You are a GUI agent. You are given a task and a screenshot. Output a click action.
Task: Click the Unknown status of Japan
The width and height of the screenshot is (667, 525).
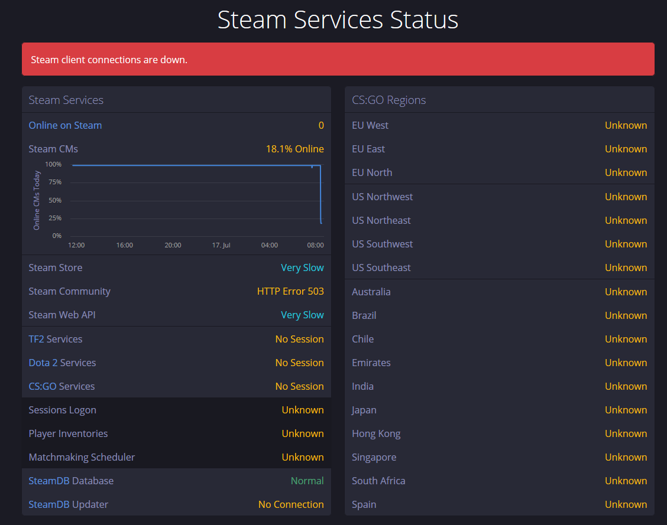click(x=626, y=410)
